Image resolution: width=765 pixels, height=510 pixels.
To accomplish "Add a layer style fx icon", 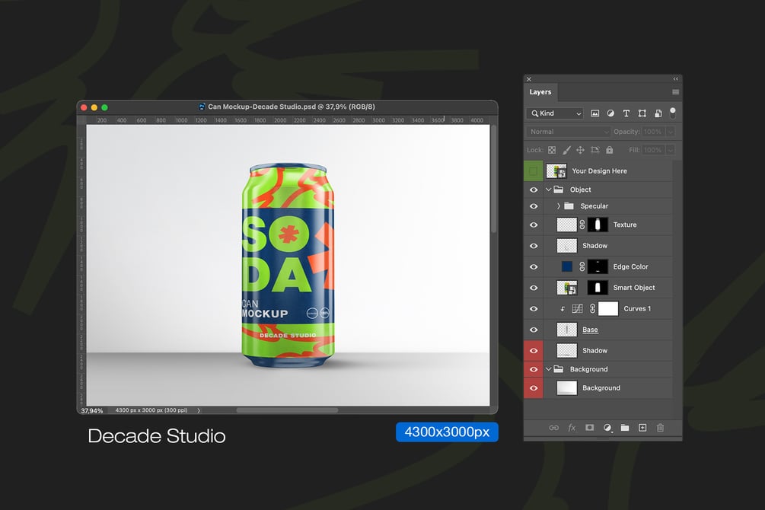I will tap(572, 428).
